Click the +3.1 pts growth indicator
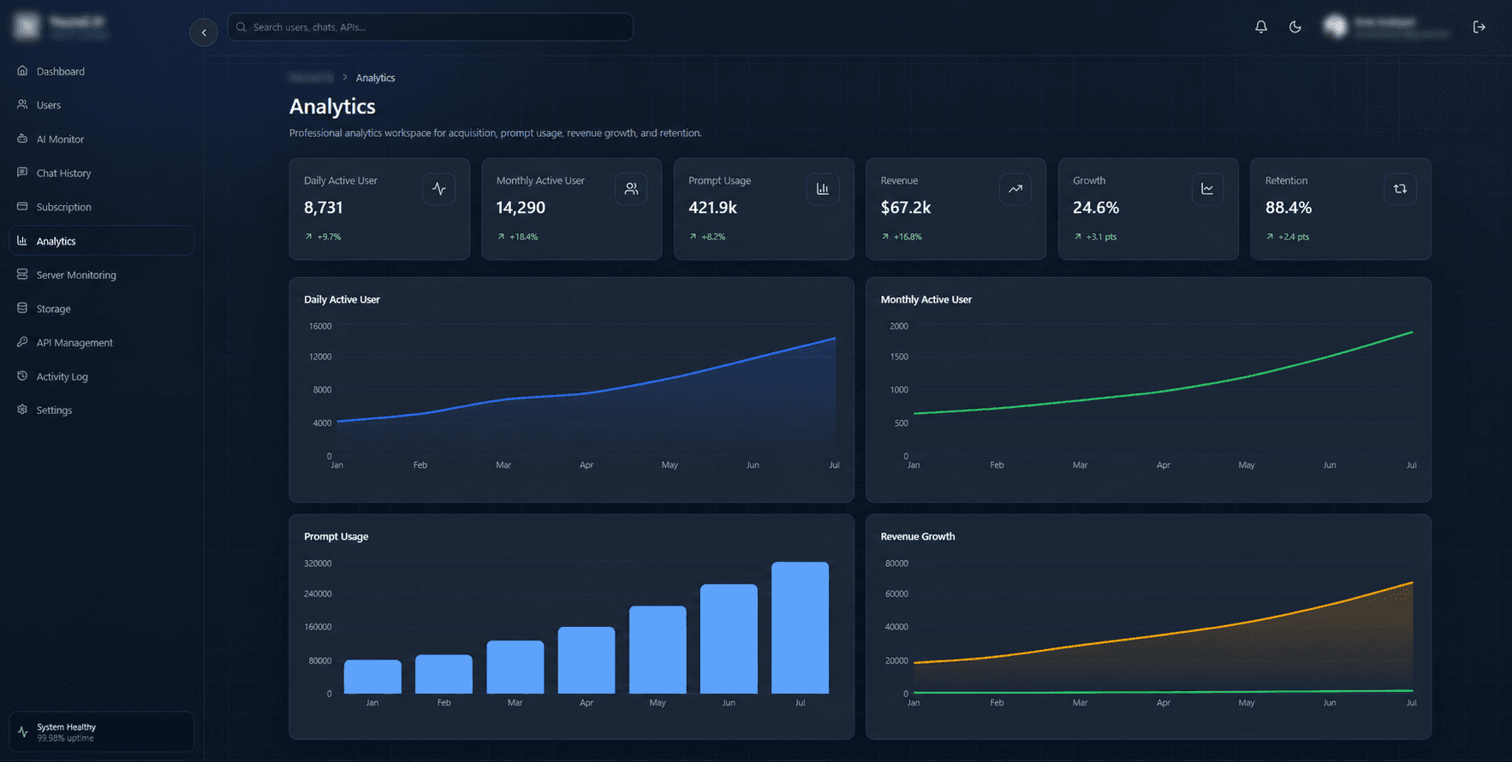Screen dimensions: 1512x762 point(1095,237)
